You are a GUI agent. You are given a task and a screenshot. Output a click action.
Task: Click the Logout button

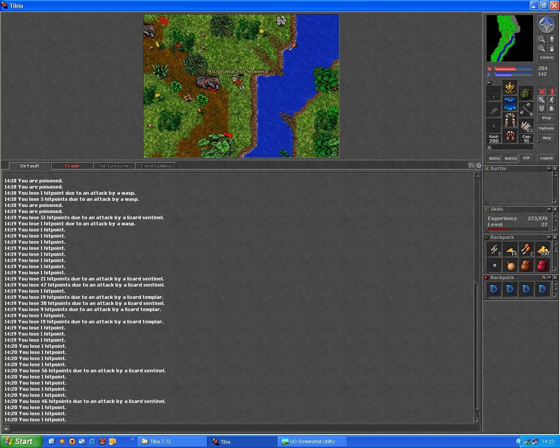[546, 158]
